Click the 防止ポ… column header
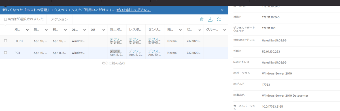The image size is (340, 111). click(x=116, y=30)
